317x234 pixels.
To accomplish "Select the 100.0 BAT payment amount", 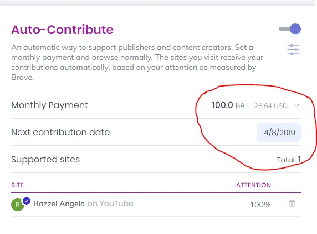I will pyautogui.click(x=231, y=105).
